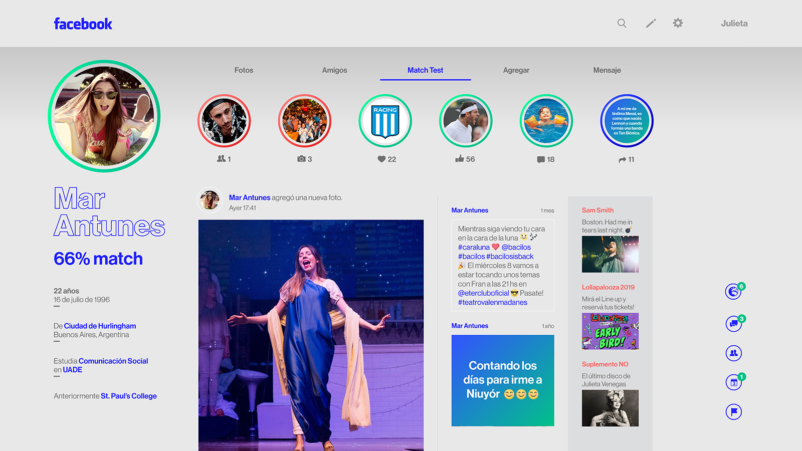Click the Agregar tab
This screenshot has width=802, height=451.
516,70
